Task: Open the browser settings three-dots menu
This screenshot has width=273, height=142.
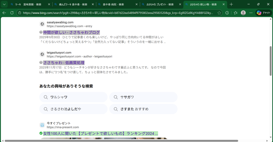Action: point(251,13)
